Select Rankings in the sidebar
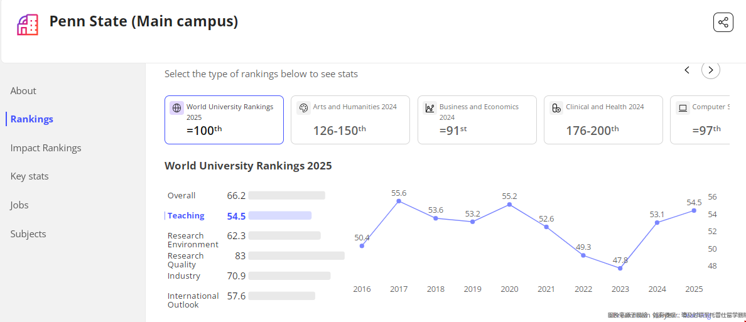The width and height of the screenshot is (746, 322). click(32, 119)
